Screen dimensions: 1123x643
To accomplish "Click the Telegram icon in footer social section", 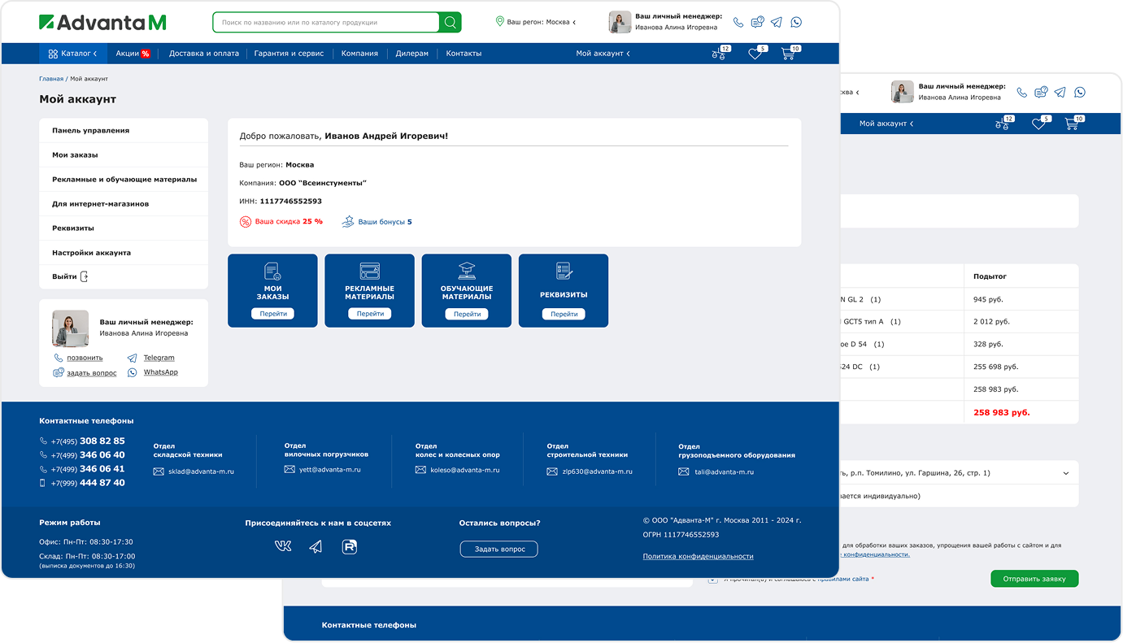I will pos(316,547).
